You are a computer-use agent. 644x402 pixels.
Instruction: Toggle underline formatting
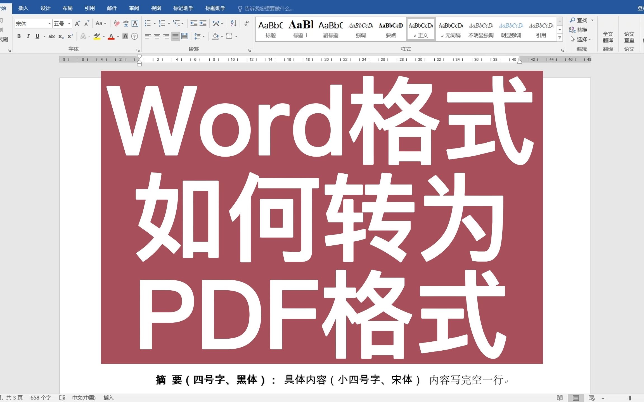click(37, 36)
